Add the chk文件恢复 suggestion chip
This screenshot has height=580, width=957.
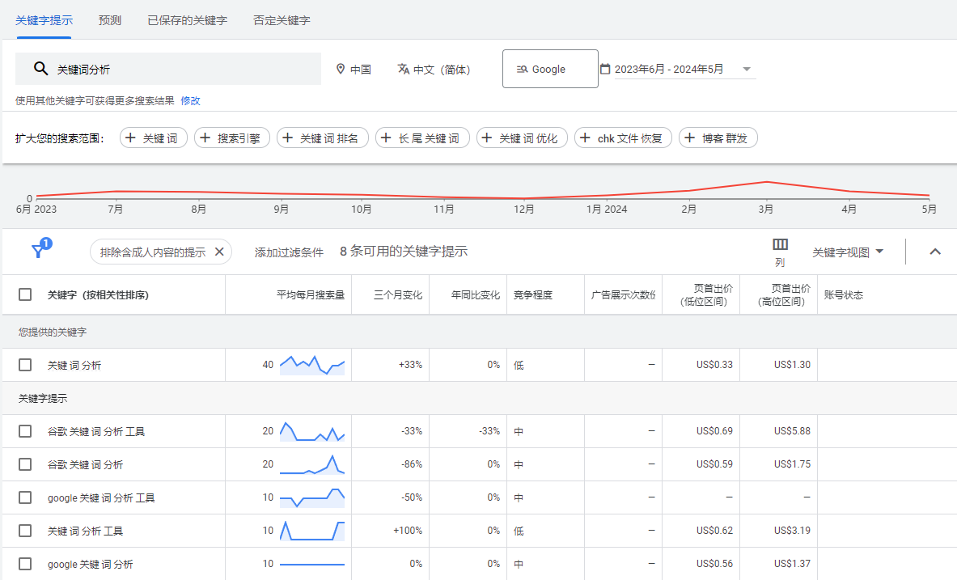[x=623, y=138]
